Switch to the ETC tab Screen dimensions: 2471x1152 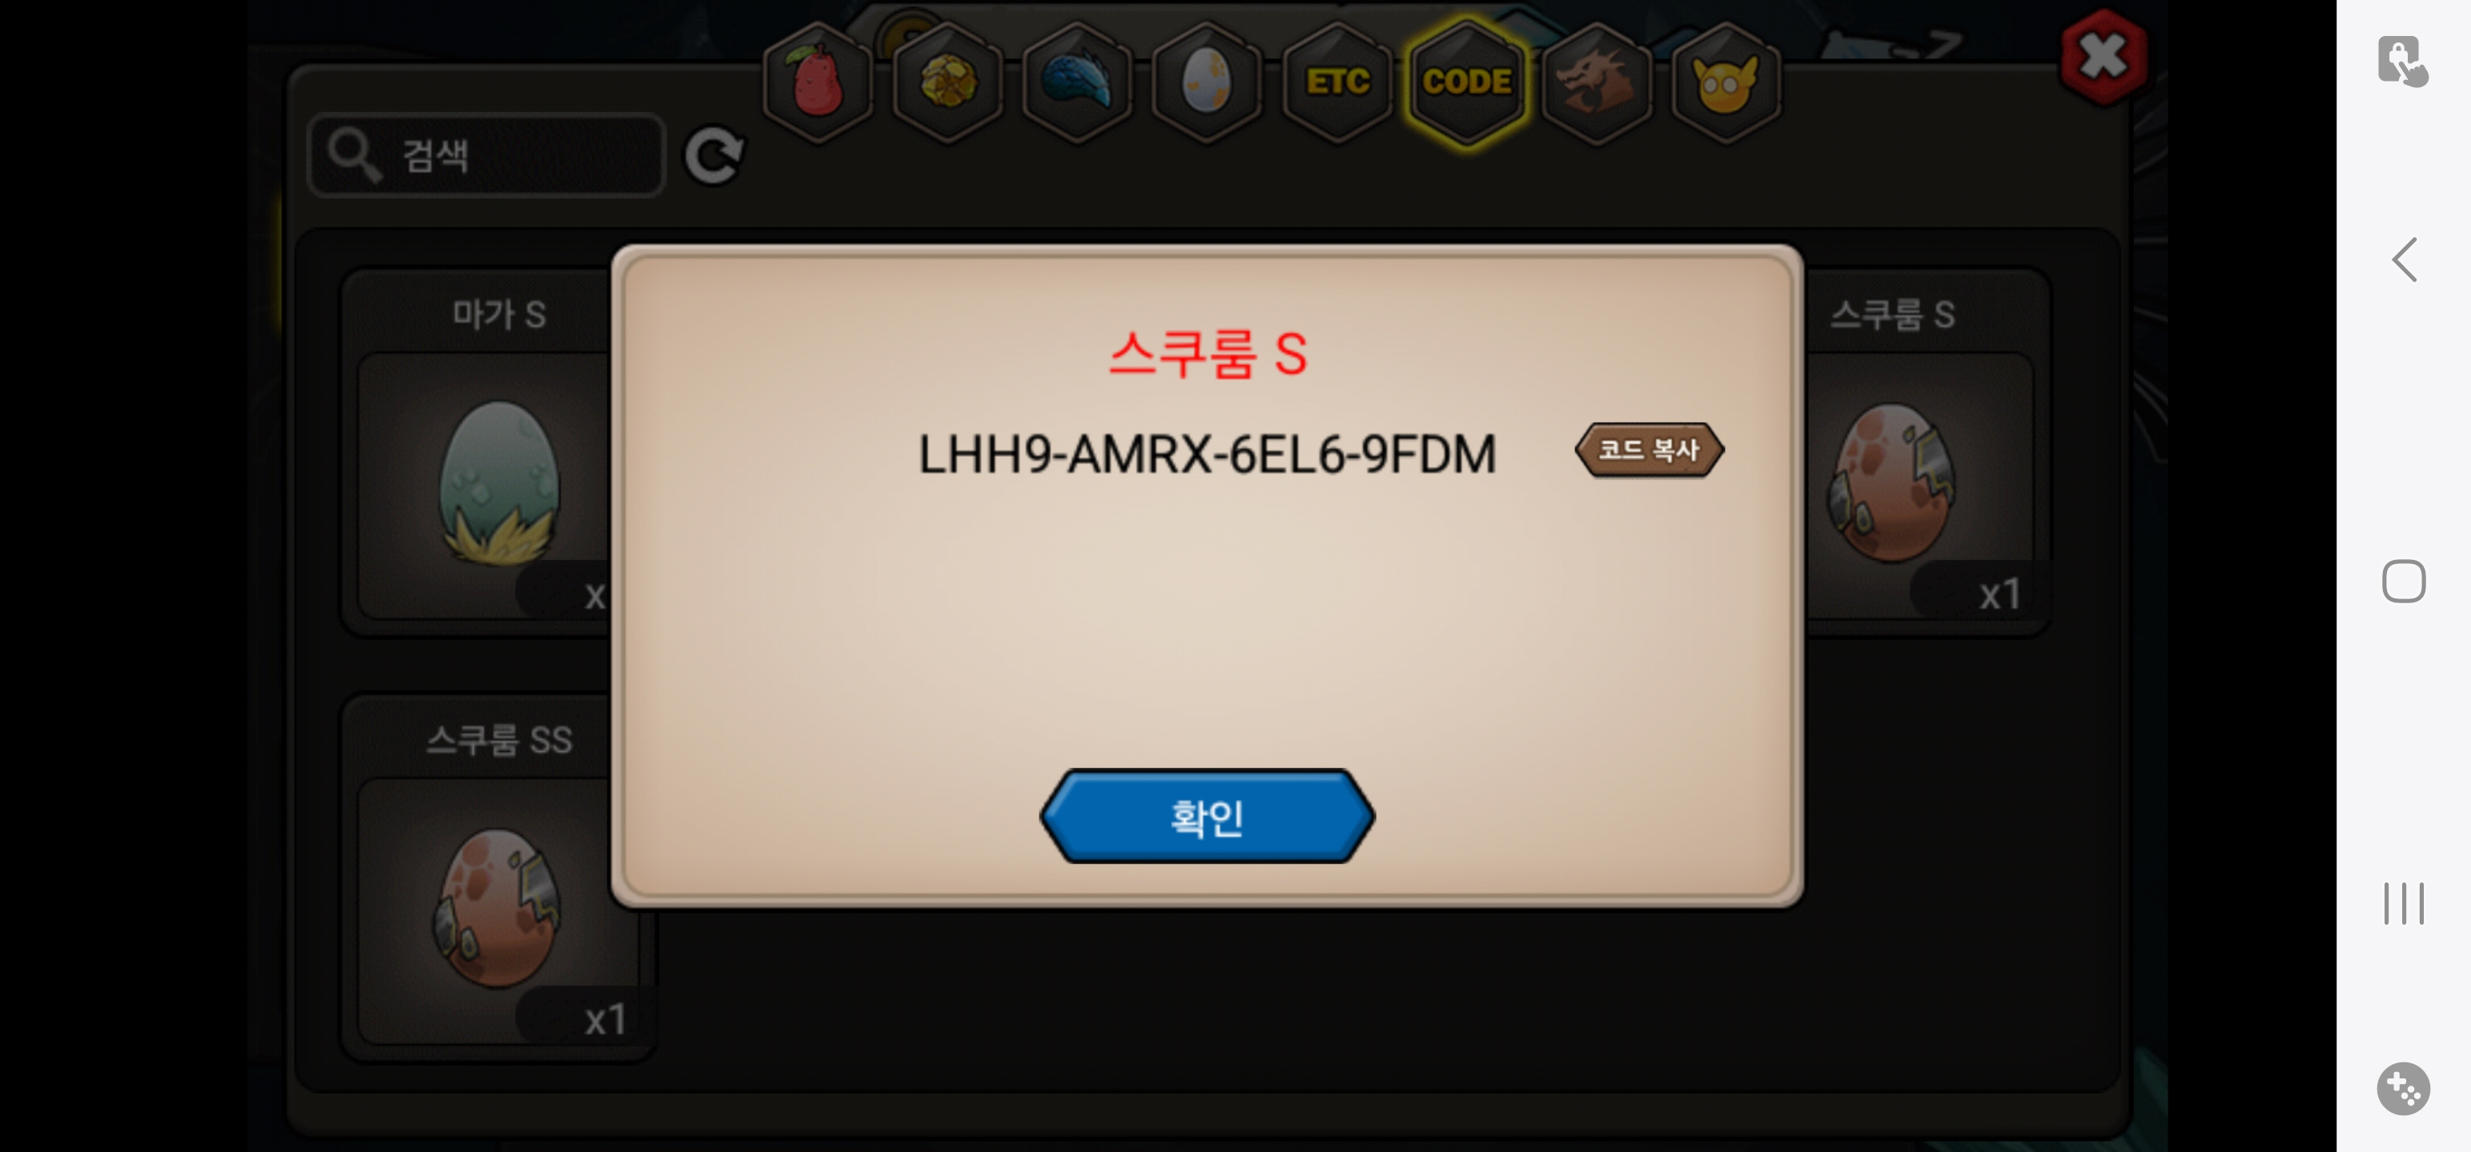pyautogui.click(x=1337, y=82)
